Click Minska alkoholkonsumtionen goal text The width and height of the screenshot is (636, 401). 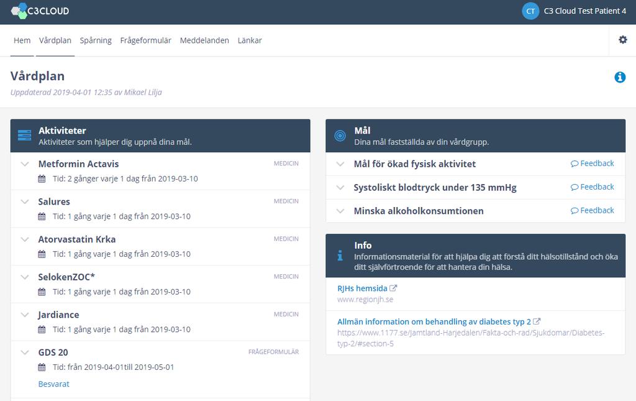(419, 211)
